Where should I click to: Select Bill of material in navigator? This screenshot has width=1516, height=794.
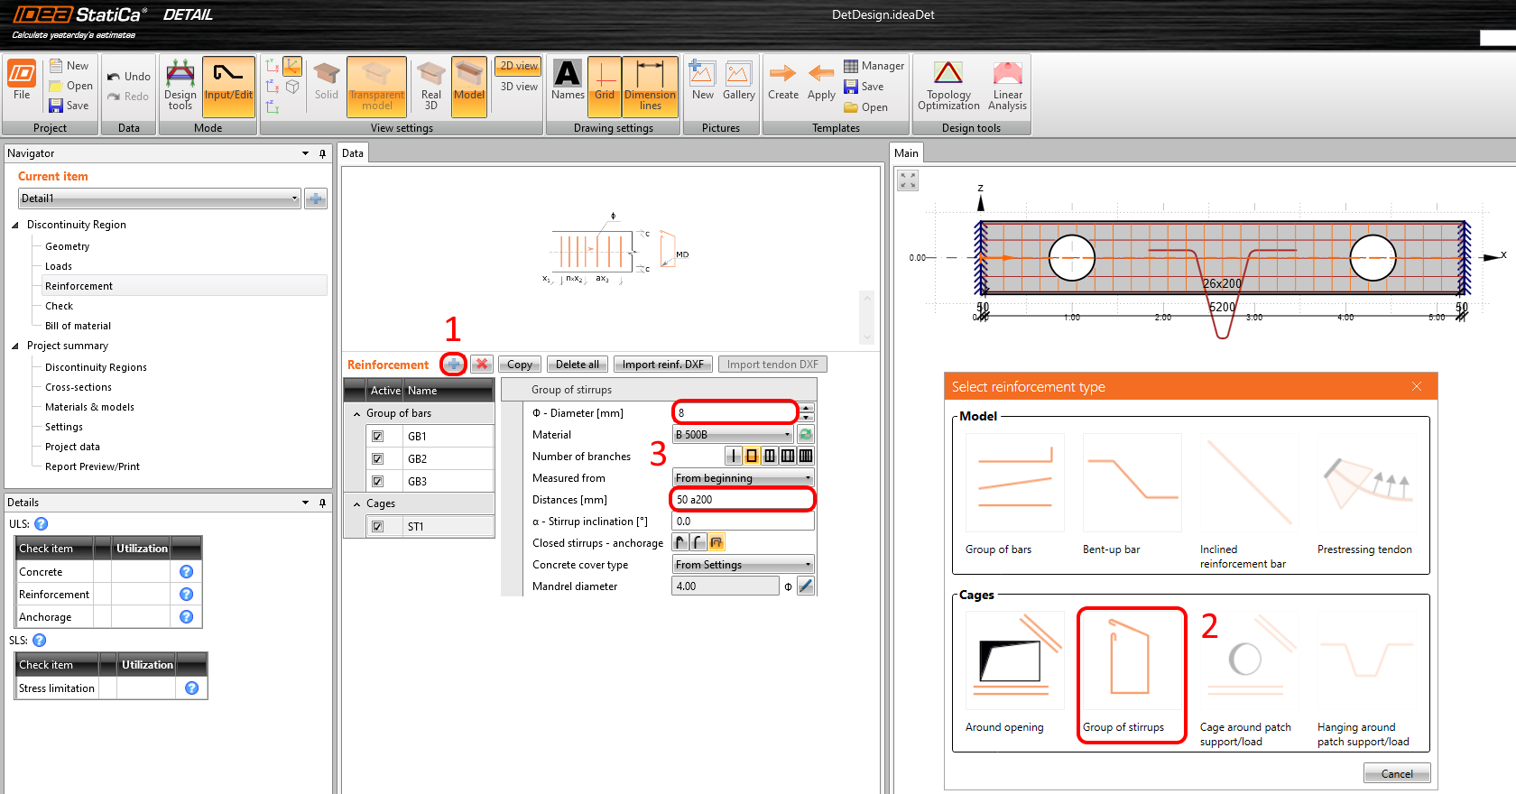point(78,326)
